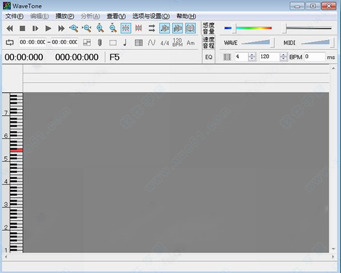Image resolution: width=341 pixels, height=273 pixels.
Task: Toggle the highlighted auto-scroll bar icon
Action: coord(126,28)
